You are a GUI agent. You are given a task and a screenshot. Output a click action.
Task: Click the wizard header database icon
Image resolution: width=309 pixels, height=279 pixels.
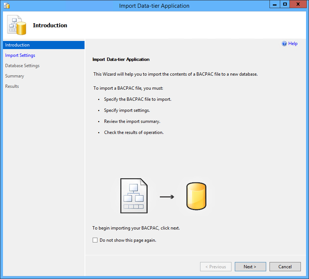point(17,25)
